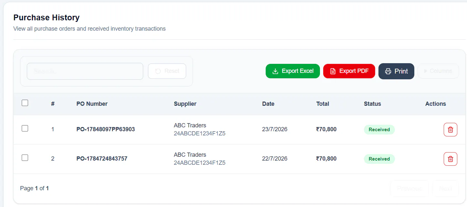Open the Columns visibility dropdown
The height and width of the screenshot is (207, 467).
point(438,71)
